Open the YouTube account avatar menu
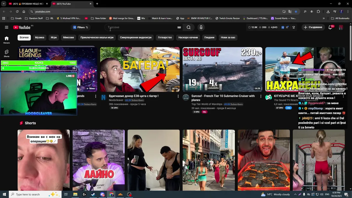Viewport: 352px width, 198px height. (341, 27)
